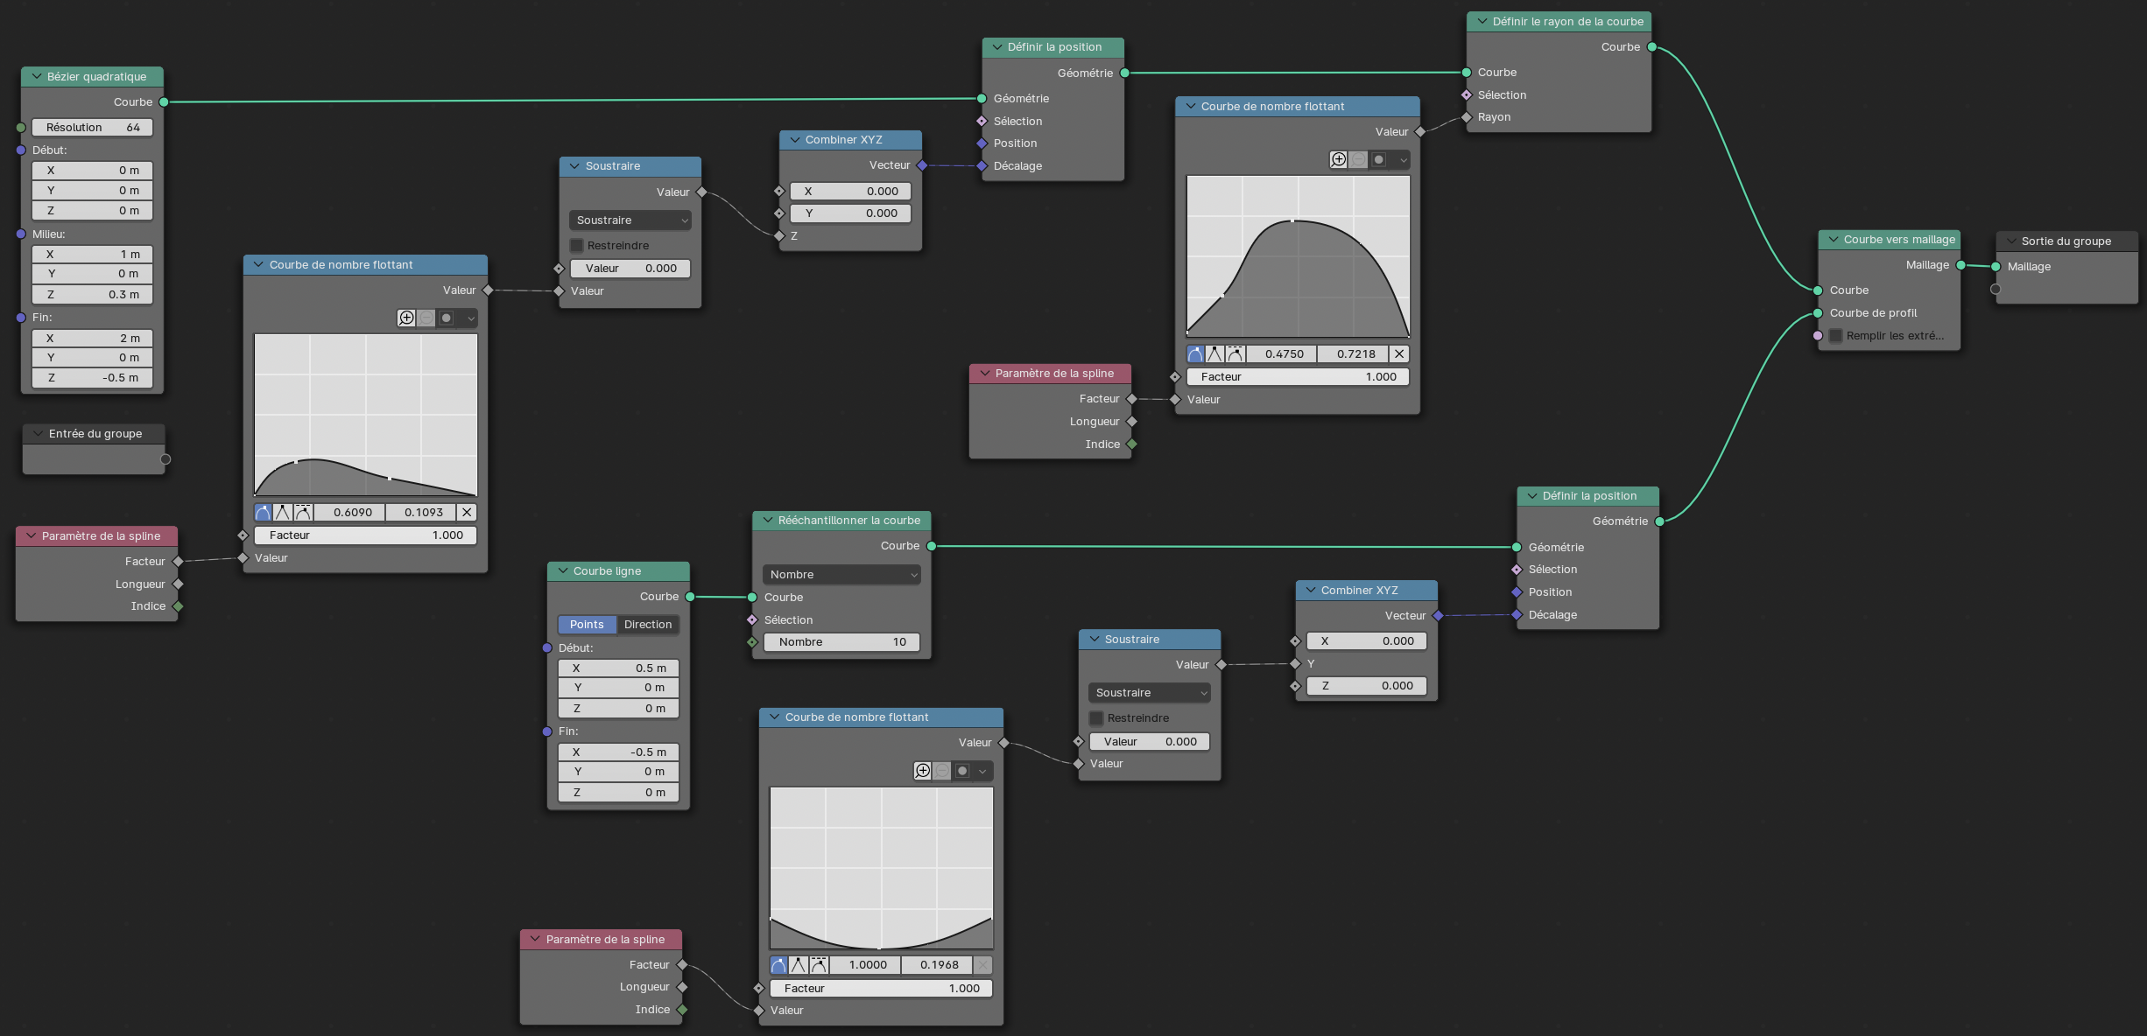The image size is (2147, 1036).
Task: Enable the Remplir les extré... checkbox
Action: click(x=1835, y=336)
